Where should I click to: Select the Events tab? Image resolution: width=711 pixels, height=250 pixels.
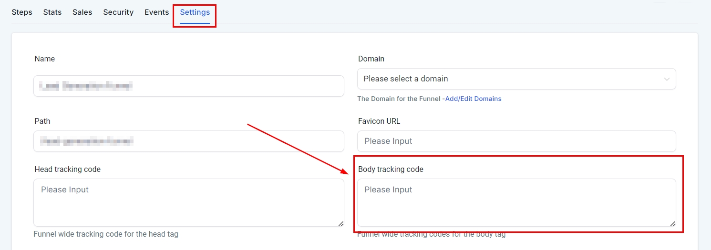point(157,12)
